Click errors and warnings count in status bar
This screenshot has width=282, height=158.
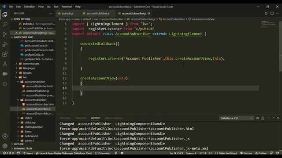point(8,153)
